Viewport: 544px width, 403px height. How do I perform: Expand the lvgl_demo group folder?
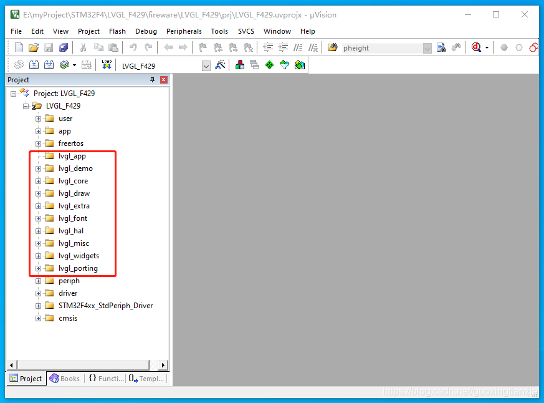(x=38, y=169)
